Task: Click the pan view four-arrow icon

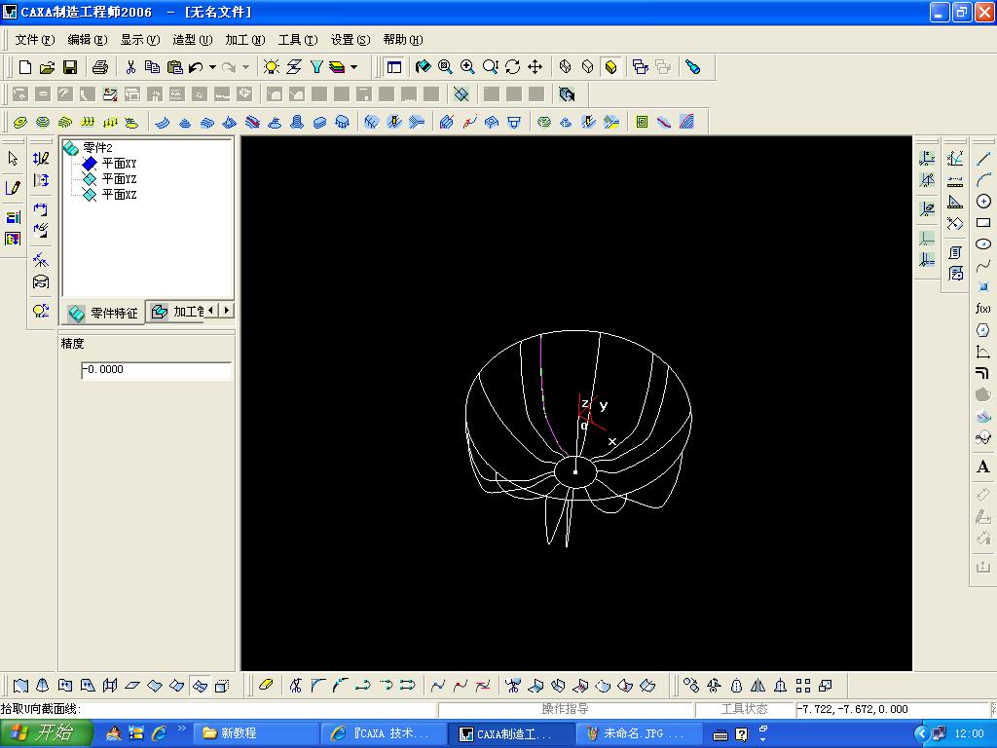Action: 535,67
